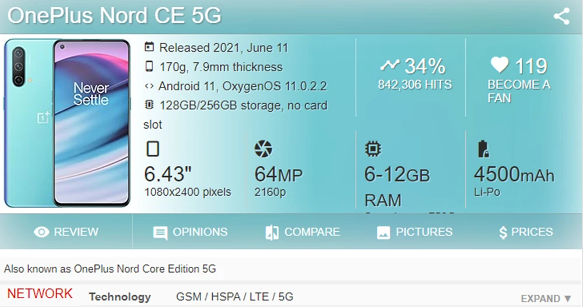Screen dimensions: 583x307
Task: Click the camera shutter icon
Action: point(264,149)
